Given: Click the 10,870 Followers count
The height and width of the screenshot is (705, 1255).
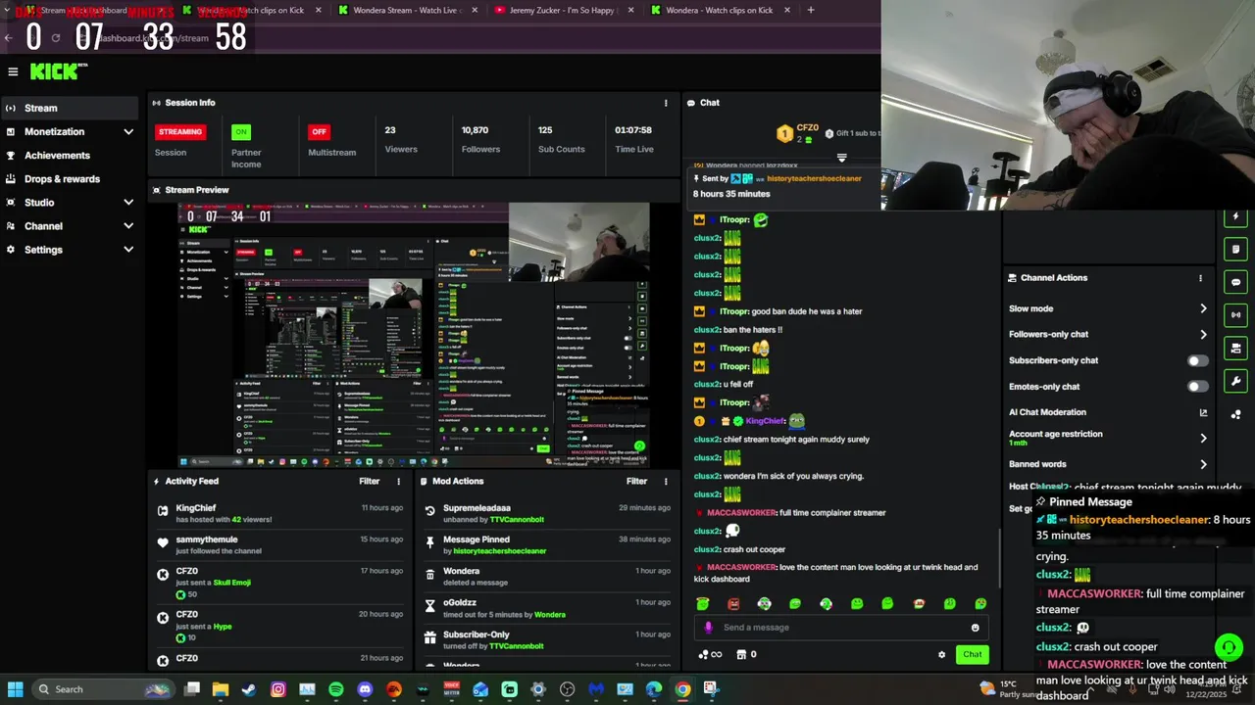Looking at the screenshot, I should click(476, 130).
